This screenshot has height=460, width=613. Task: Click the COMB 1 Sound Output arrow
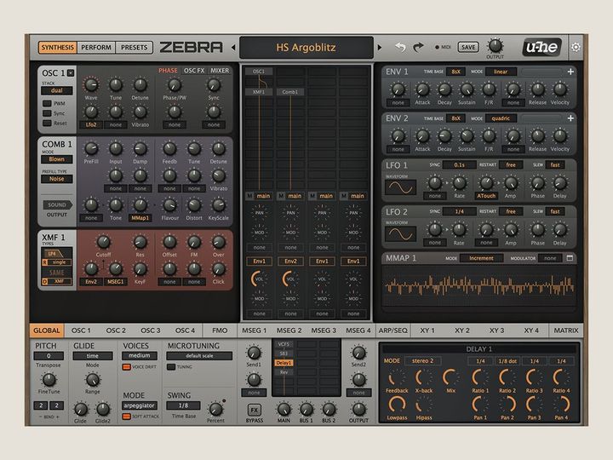click(58, 205)
